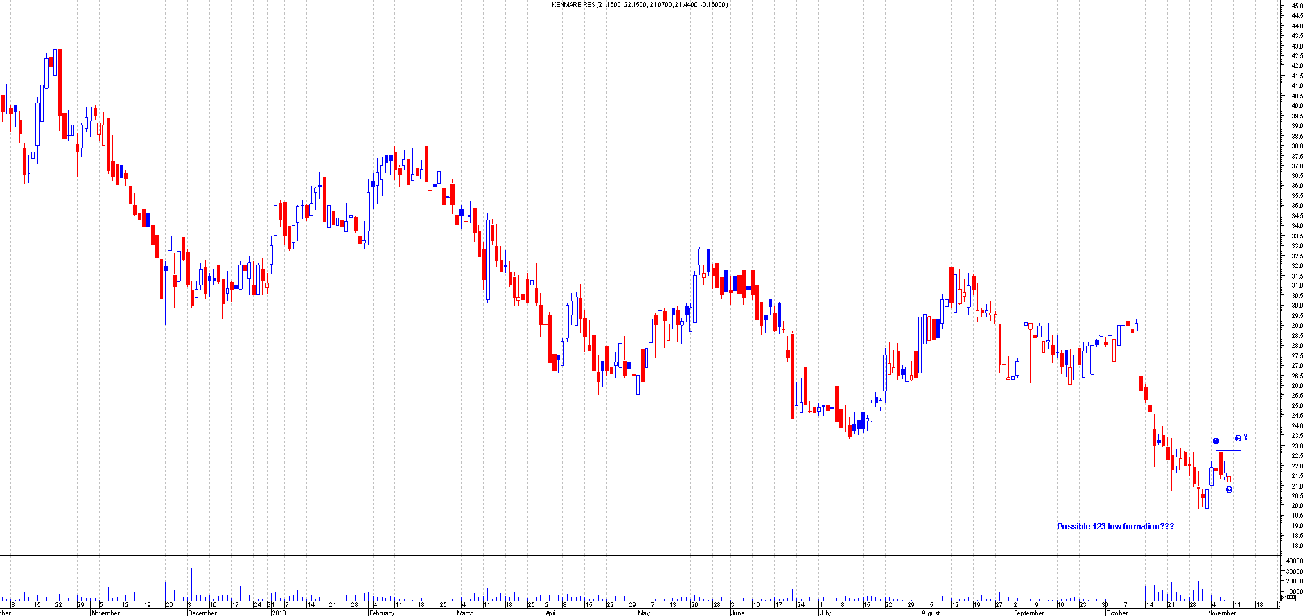1305x616 pixels.
Task: Click the 20.0 price level on scale
Action: tap(1296, 506)
